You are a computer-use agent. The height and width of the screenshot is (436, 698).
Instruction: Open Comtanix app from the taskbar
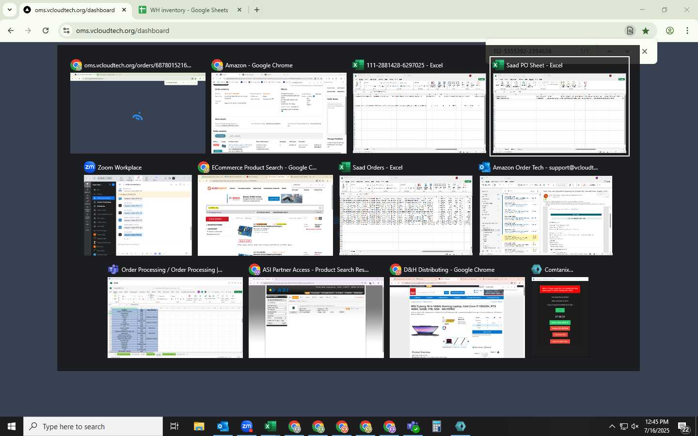pyautogui.click(x=460, y=426)
